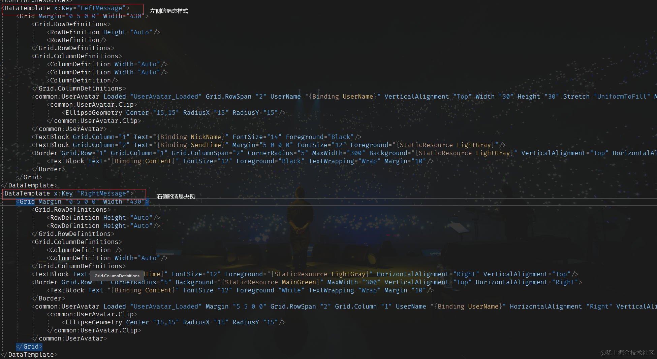Click the "LeftMessage" key value
The height and width of the screenshot is (359, 657).
(x=101, y=8)
